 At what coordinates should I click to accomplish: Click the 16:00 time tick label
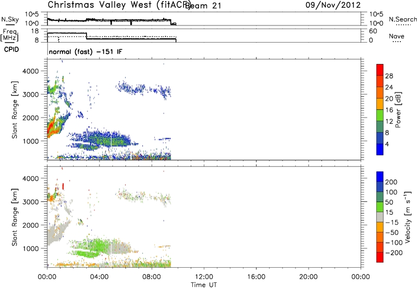(x=256, y=277)
